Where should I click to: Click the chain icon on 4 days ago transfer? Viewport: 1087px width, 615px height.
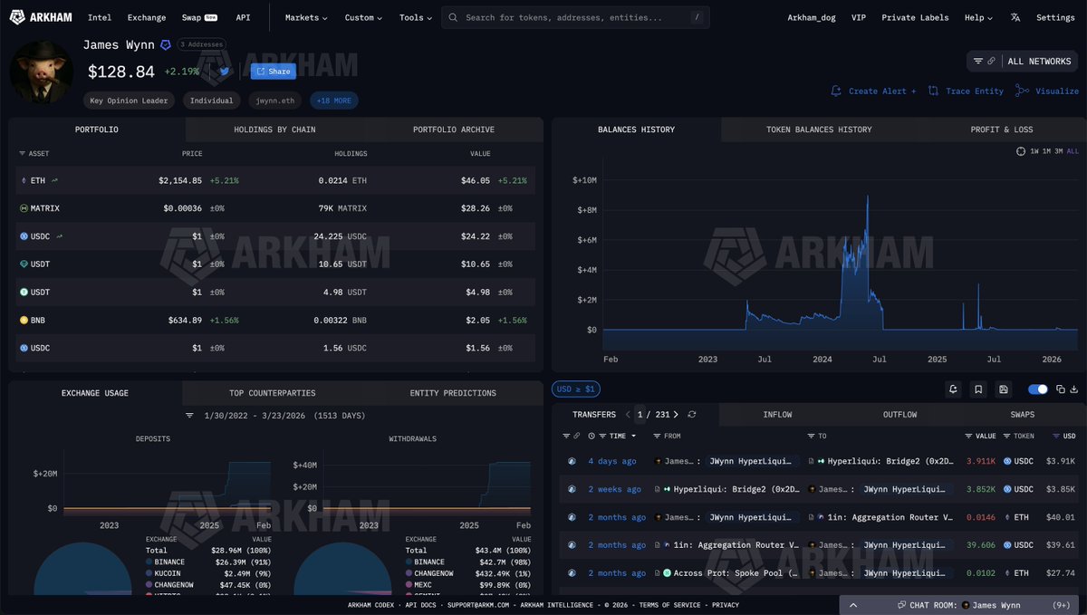point(572,461)
